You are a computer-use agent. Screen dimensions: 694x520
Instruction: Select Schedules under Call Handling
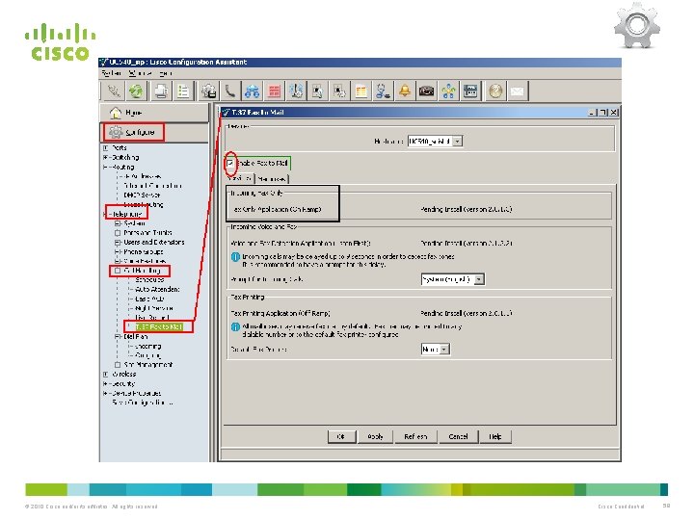[x=149, y=280]
